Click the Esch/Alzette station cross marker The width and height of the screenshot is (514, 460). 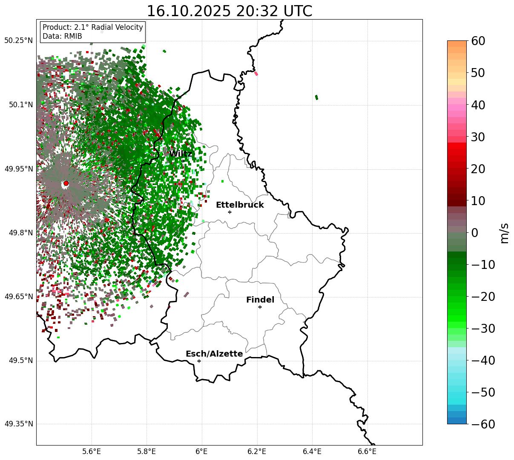199,361
